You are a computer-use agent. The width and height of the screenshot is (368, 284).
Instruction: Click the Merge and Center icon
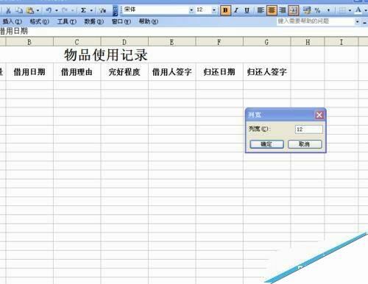(x=294, y=10)
